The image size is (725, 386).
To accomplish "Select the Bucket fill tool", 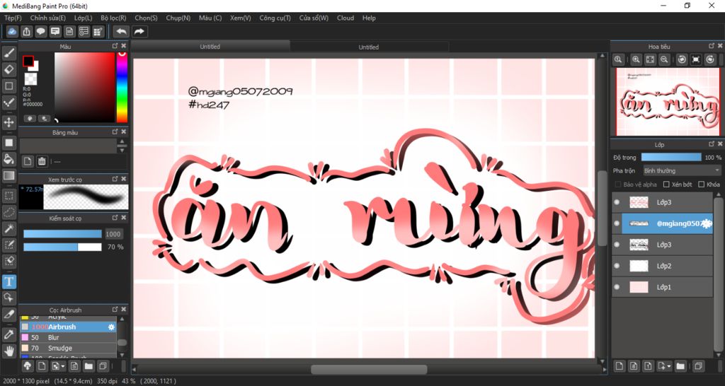I will (x=8, y=159).
